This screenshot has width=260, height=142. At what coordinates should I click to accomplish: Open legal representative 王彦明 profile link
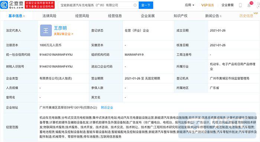60,28
